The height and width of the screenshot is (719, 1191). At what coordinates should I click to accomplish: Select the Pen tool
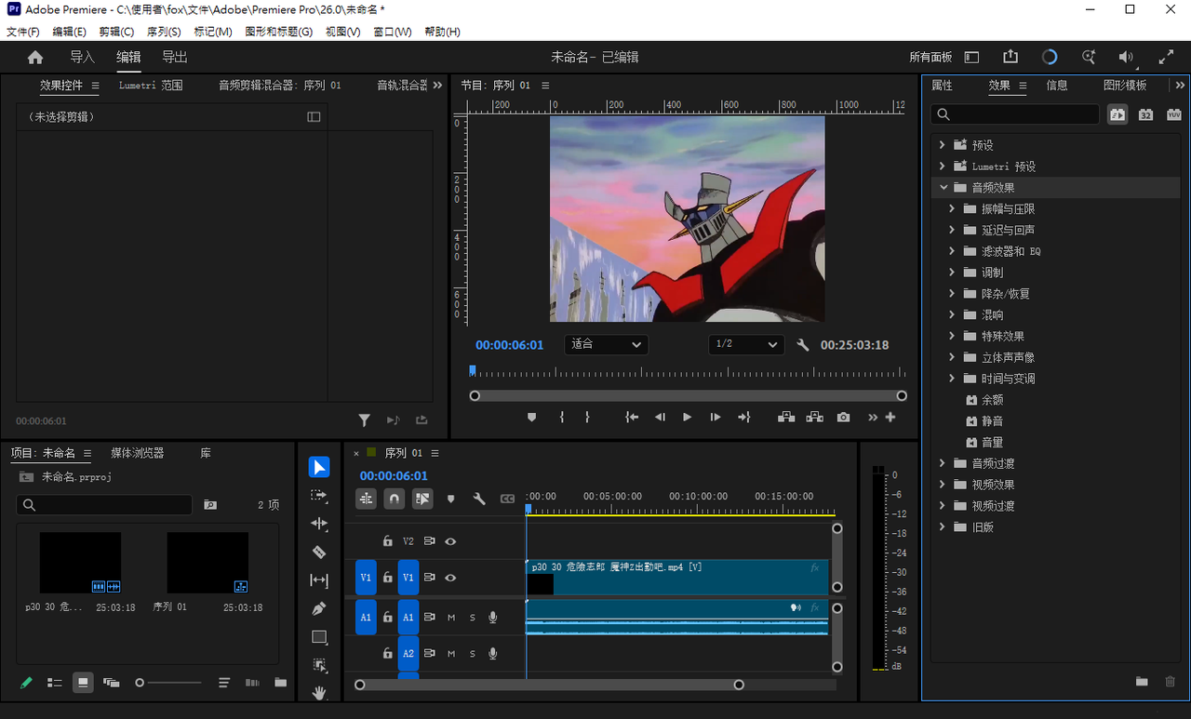tap(319, 609)
